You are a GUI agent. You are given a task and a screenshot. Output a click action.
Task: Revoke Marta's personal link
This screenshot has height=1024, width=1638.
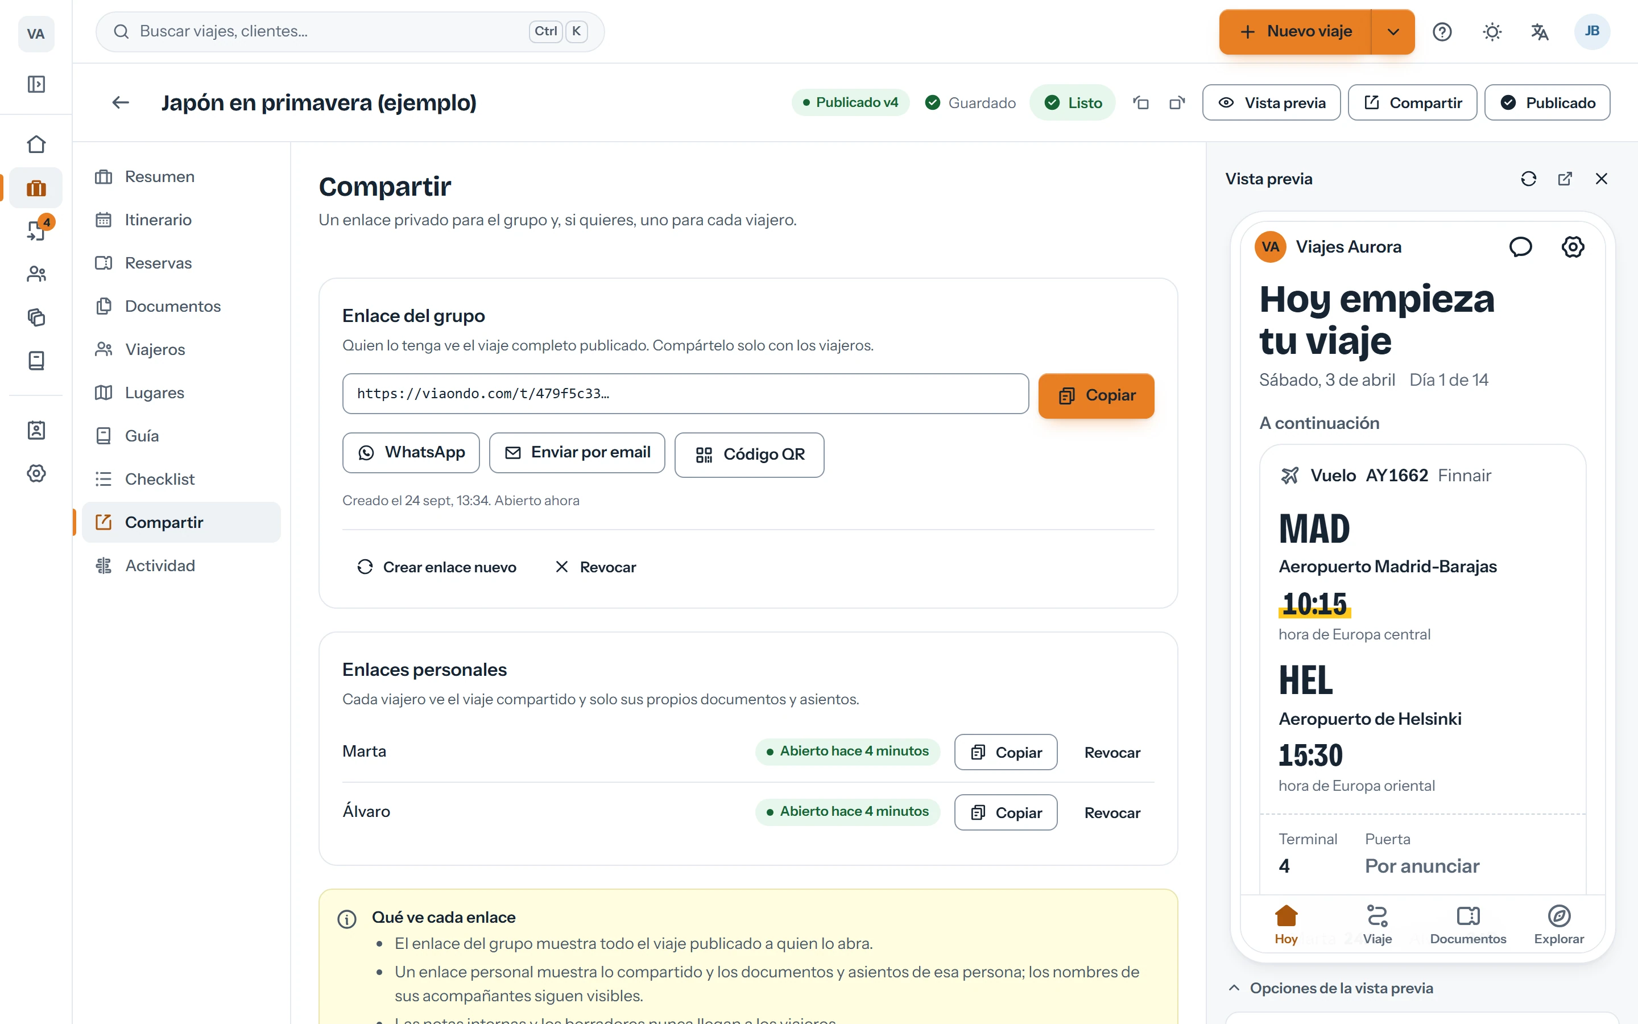(x=1111, y=752)
